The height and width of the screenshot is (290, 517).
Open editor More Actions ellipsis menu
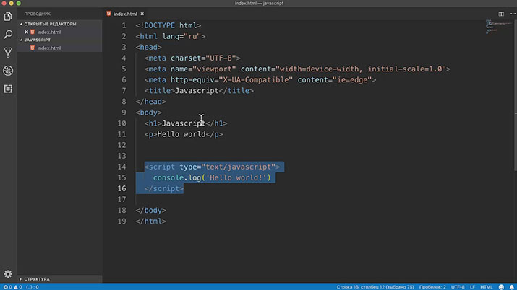click(x=513, y=14)
